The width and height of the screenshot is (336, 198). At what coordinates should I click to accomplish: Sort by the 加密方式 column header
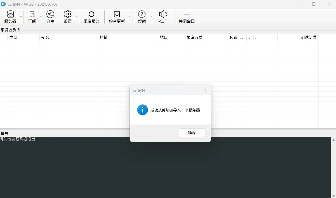[207, 38]
